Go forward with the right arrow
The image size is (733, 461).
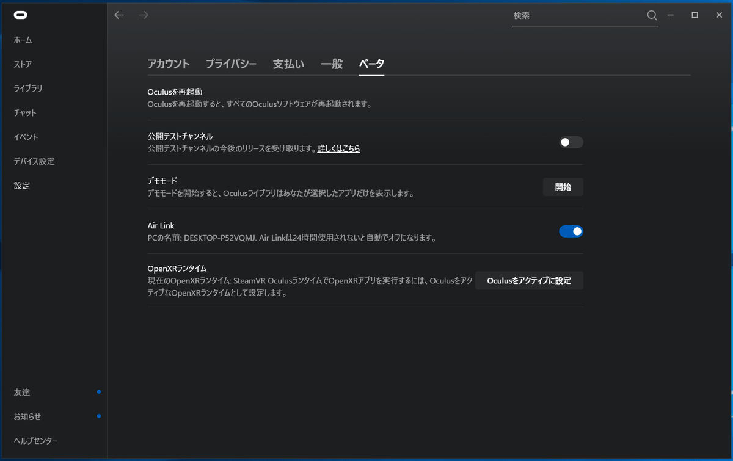point(144,15)
